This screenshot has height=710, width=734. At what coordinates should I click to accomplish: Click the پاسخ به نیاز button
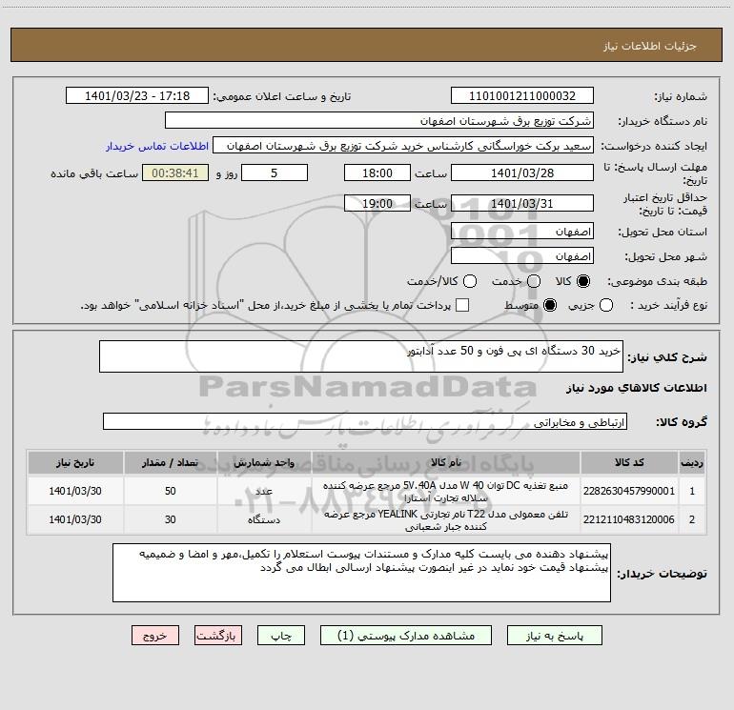point(555,636)
